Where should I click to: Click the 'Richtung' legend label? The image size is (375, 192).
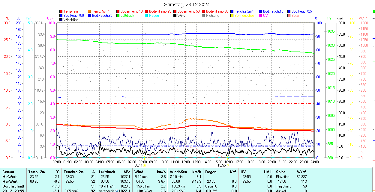click(213, 16)
